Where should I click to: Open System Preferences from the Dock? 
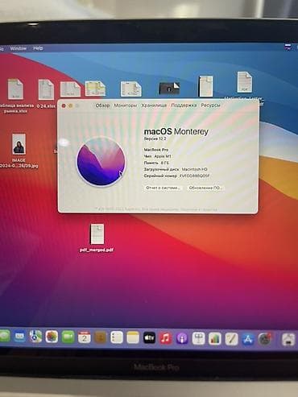pos(265,339)
